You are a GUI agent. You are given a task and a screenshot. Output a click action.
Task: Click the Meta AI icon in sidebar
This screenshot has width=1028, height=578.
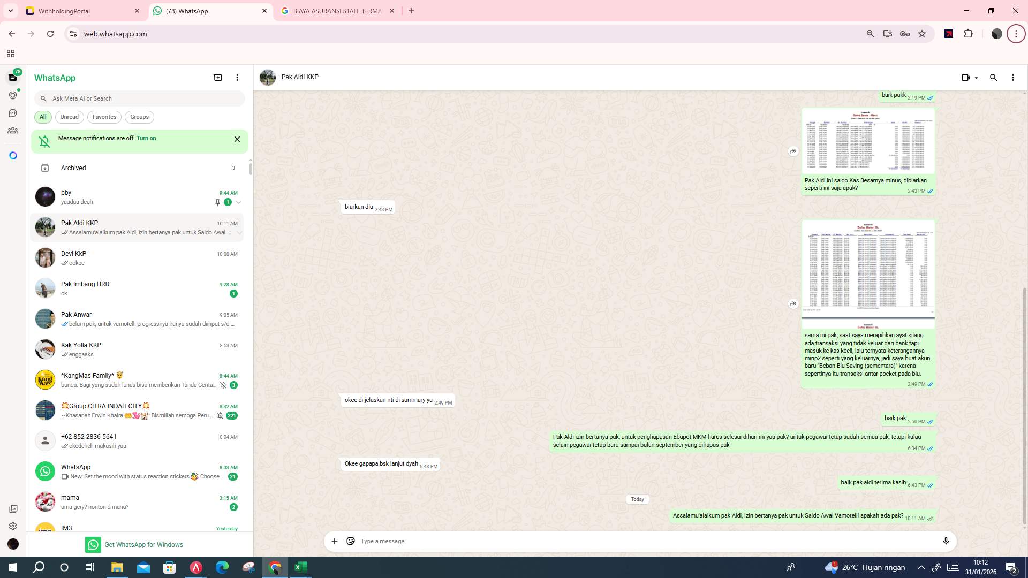pos(13,155)
